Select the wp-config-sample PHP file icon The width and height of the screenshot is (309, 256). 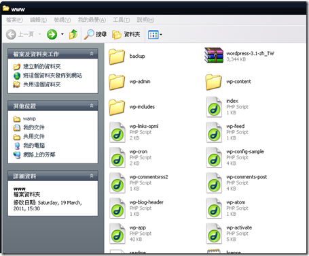coord(214,158)
